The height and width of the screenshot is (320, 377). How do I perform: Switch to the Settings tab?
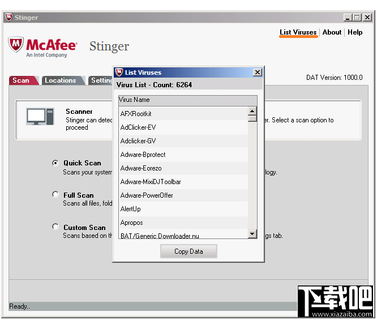[101, 80]
